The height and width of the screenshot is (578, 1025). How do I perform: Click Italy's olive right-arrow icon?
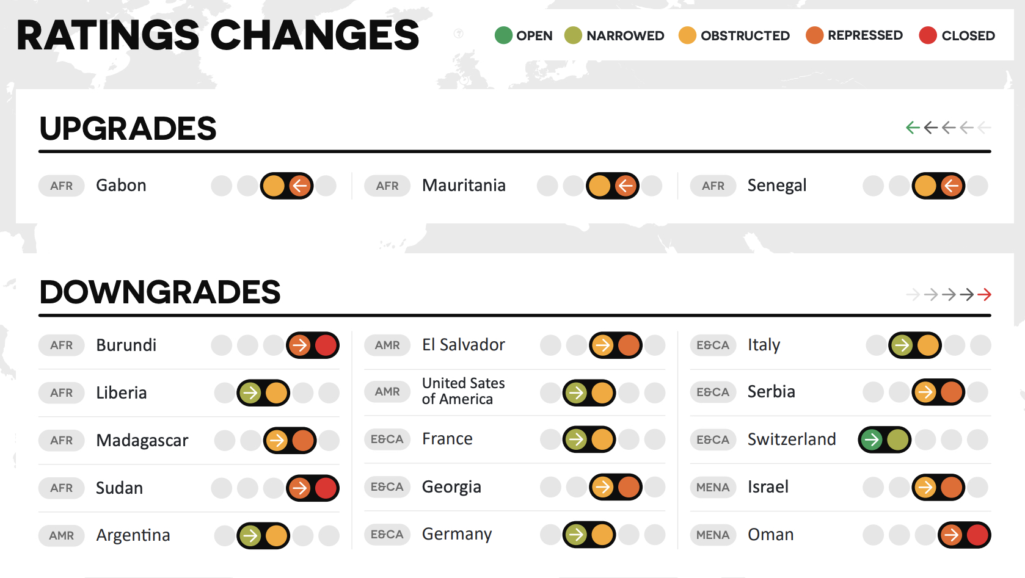click(x=902, y=345)
